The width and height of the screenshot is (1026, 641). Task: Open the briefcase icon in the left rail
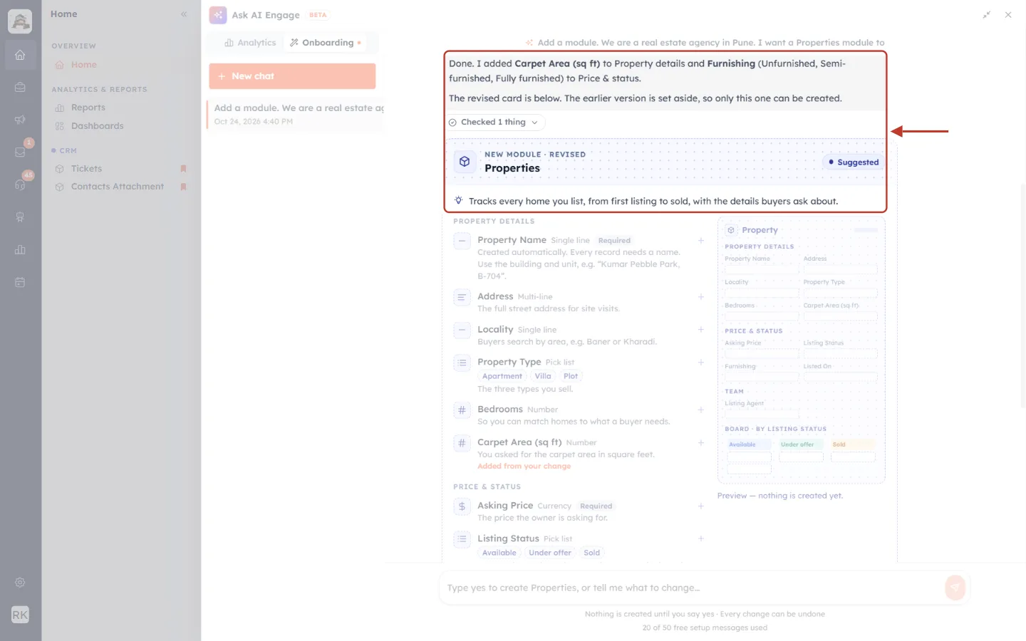coord(20,87)
